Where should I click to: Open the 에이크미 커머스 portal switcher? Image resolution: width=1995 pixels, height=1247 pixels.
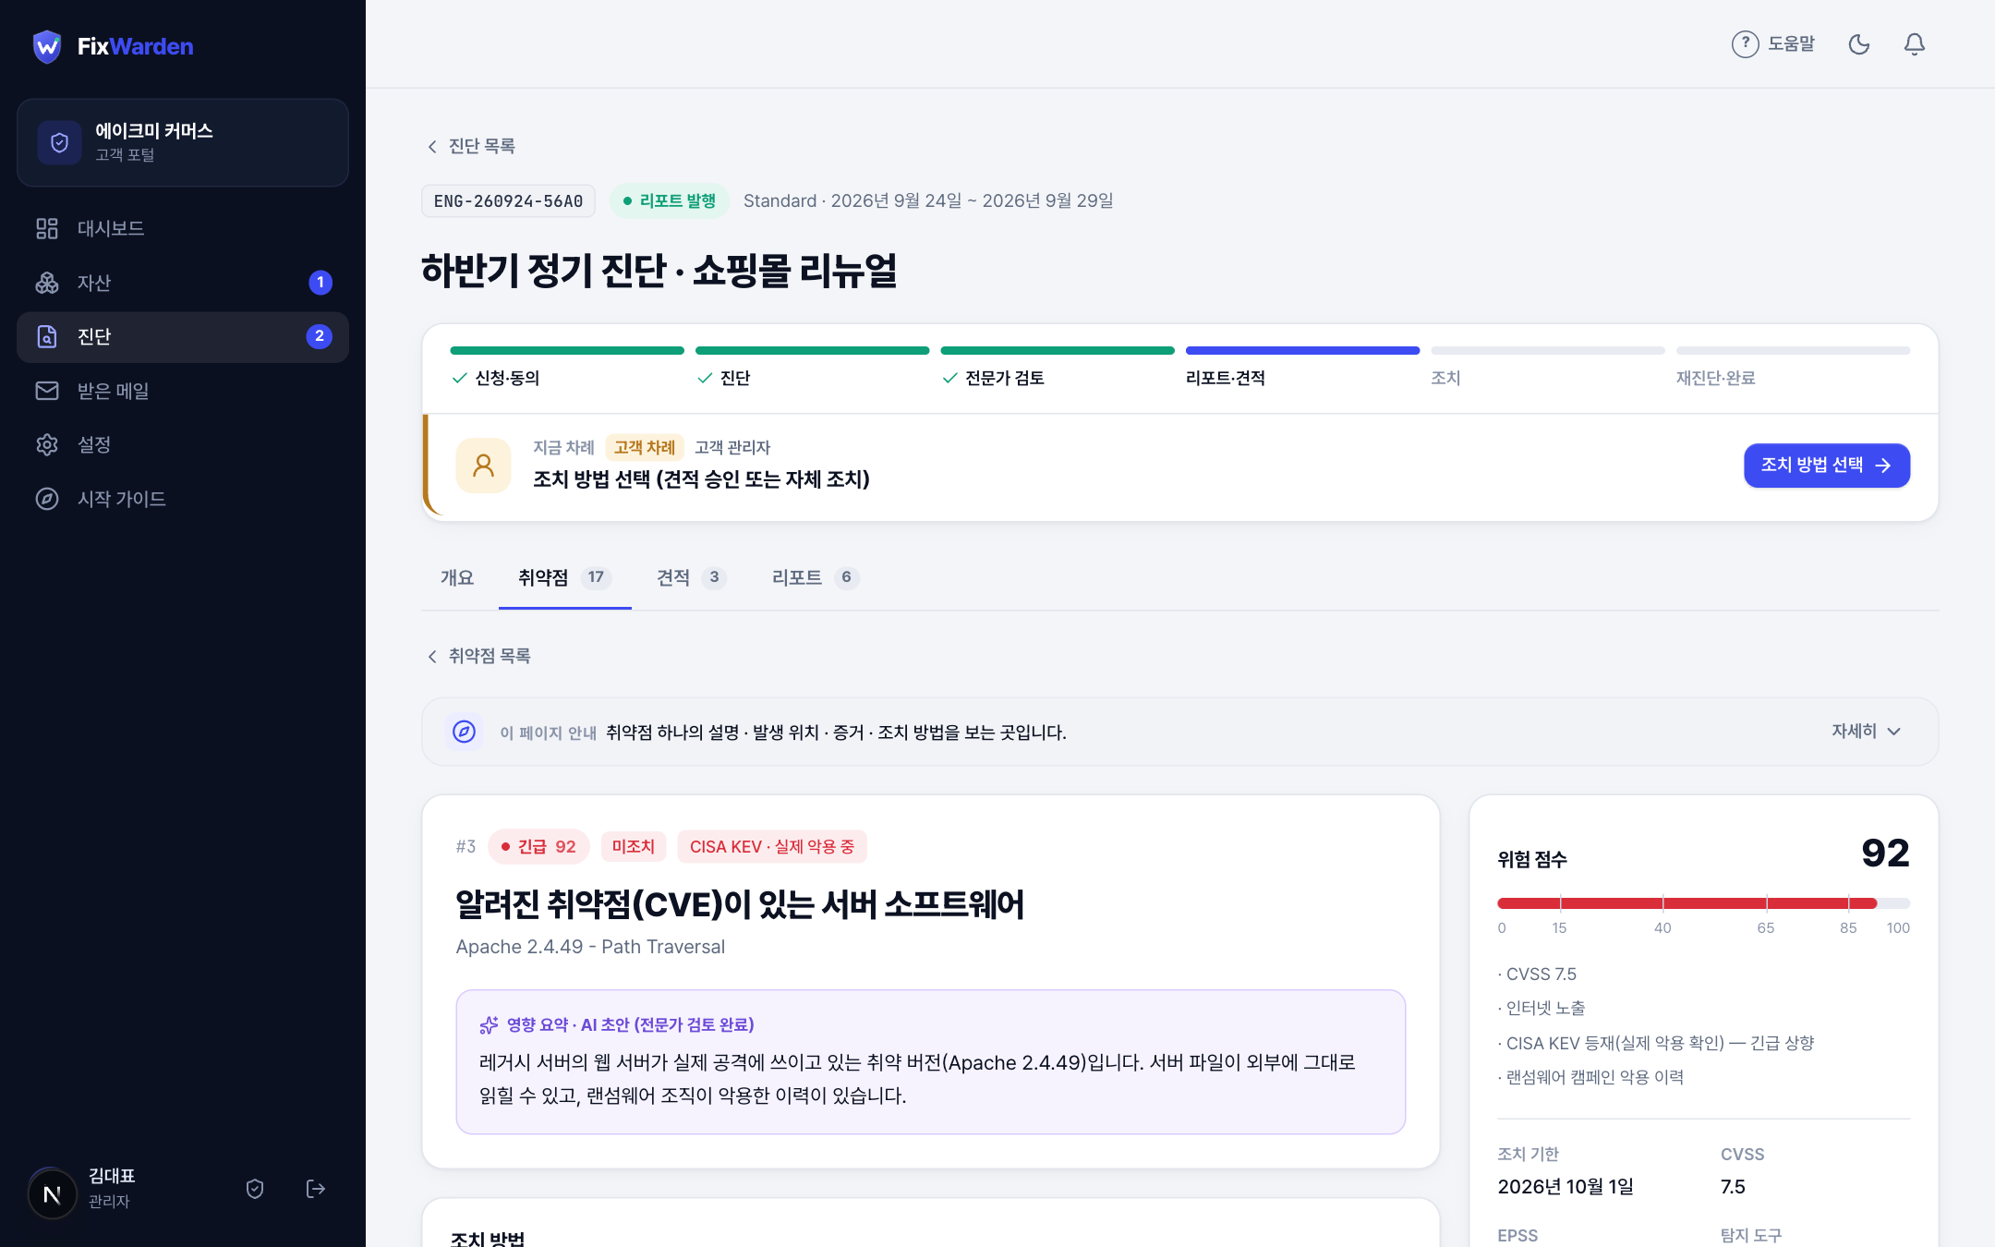click(x=183, y=142)
